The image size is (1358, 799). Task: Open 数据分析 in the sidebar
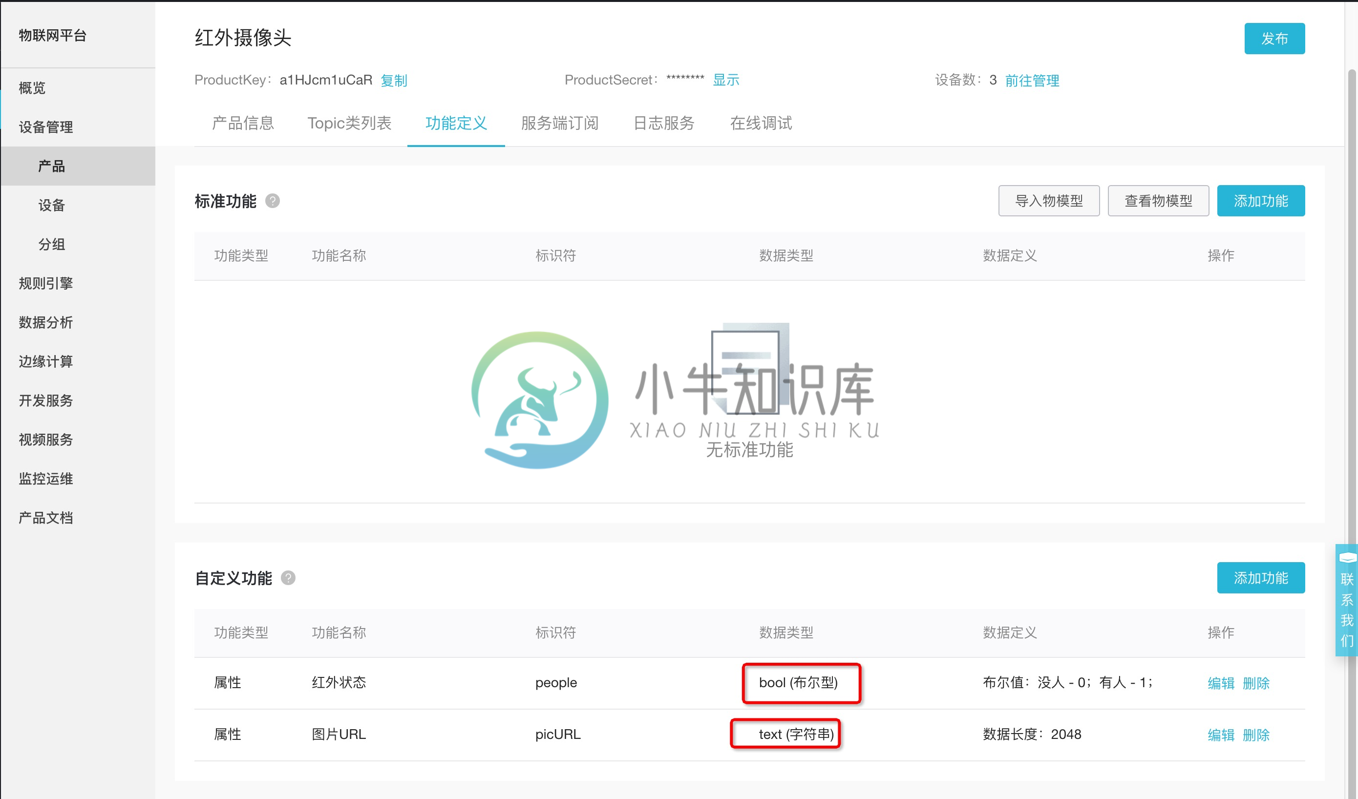pyautogui.click(x=78, y=323)
